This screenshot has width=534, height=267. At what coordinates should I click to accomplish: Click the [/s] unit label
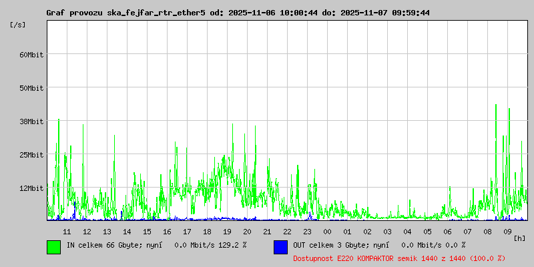(18, 25)
